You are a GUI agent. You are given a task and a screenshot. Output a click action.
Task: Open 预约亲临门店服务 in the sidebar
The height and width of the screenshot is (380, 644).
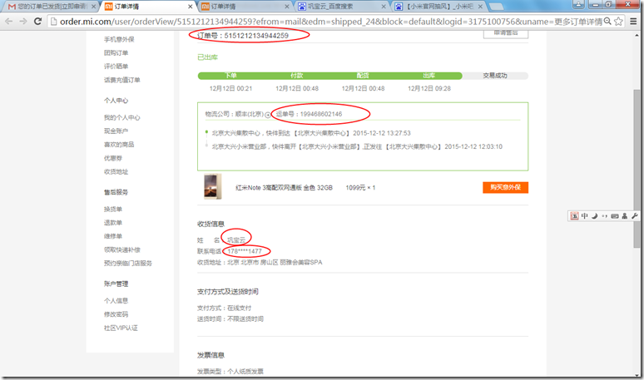coord(128,264)
